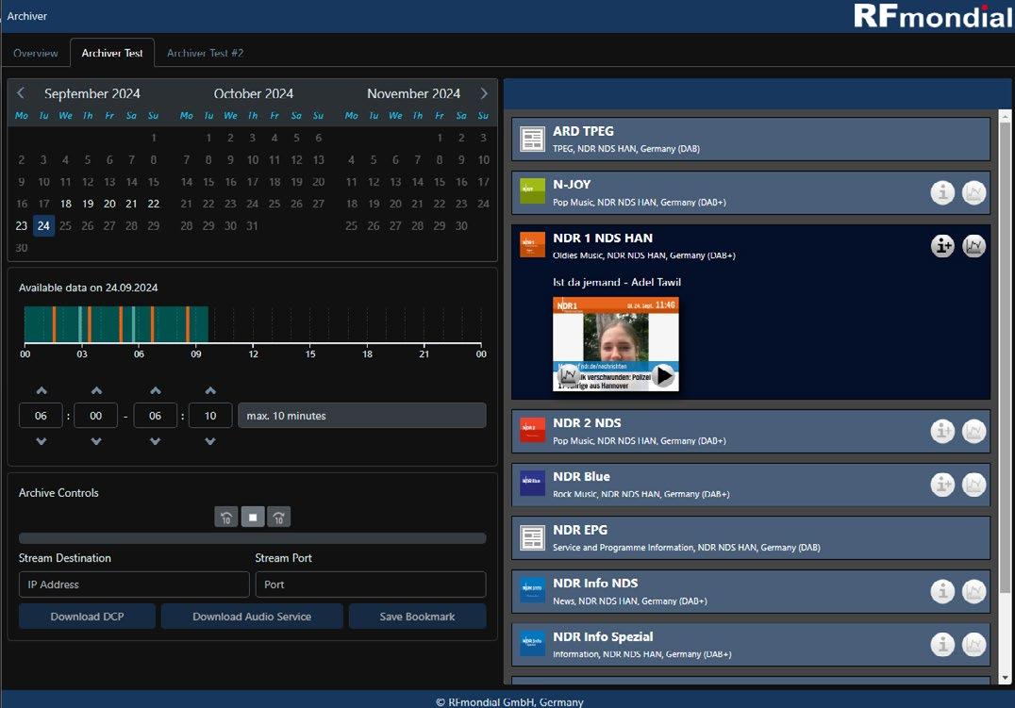Screen dimensions: 1015x708
Task: Click Save Bookmark button
Action: pos(418,617)
